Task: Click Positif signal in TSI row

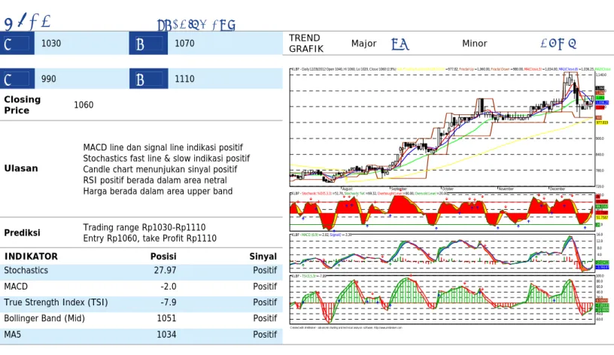Action: tap(265, 302)
